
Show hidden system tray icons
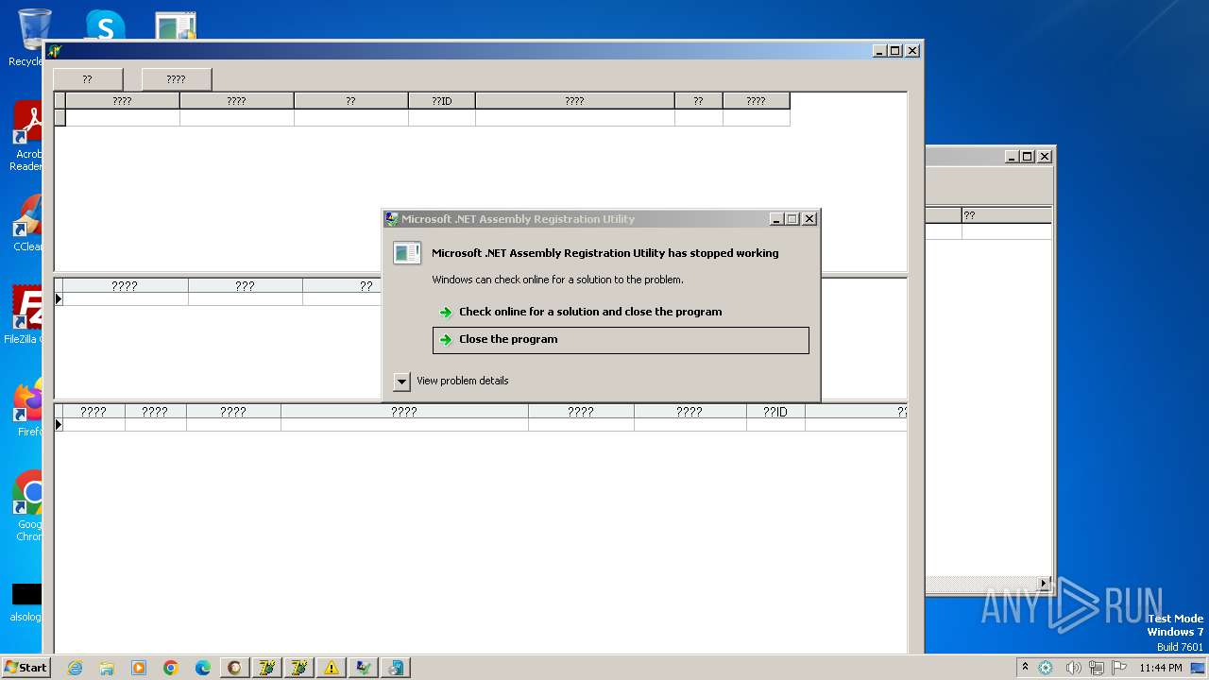1025,668
